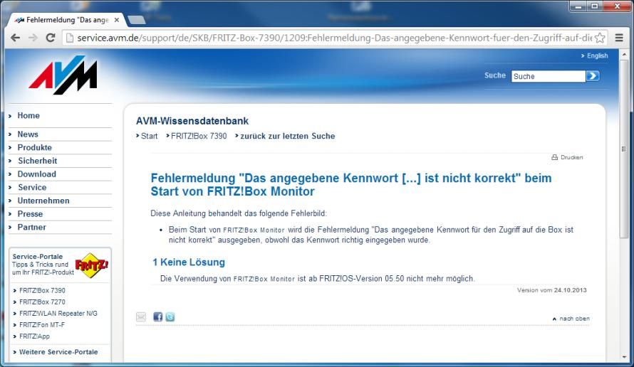
Task: Click the browser forward arrow
Action: click(33, 38)
